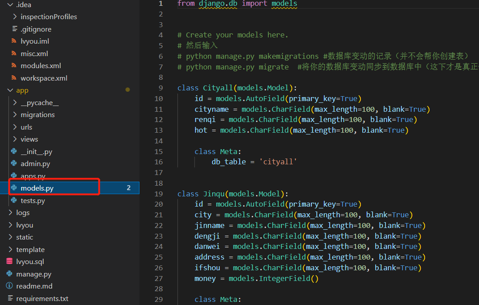The width and height of the screenshot is (479, 305).
Task: Select the migrations folder label
Action: tap(38, 115)
